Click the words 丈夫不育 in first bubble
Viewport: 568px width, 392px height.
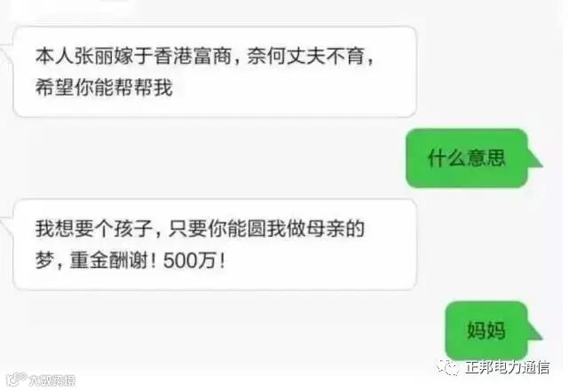click(326, 56)
